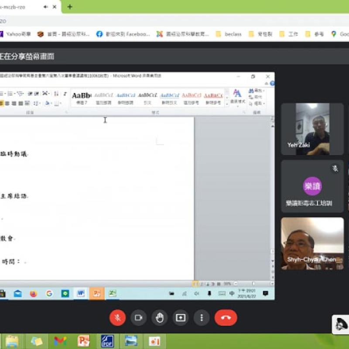Screen dimensions: 349x349
Task: Open the three-dot more options menu
Action: (x=202, y=318)
